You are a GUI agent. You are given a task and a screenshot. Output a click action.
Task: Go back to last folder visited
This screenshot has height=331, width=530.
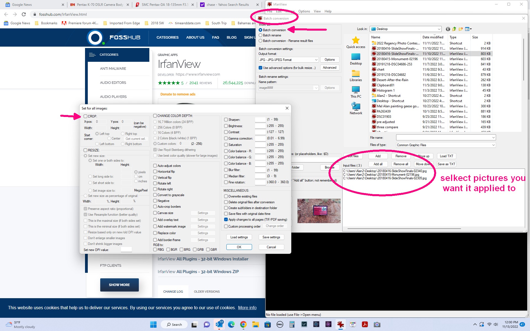tap(448, 29)
